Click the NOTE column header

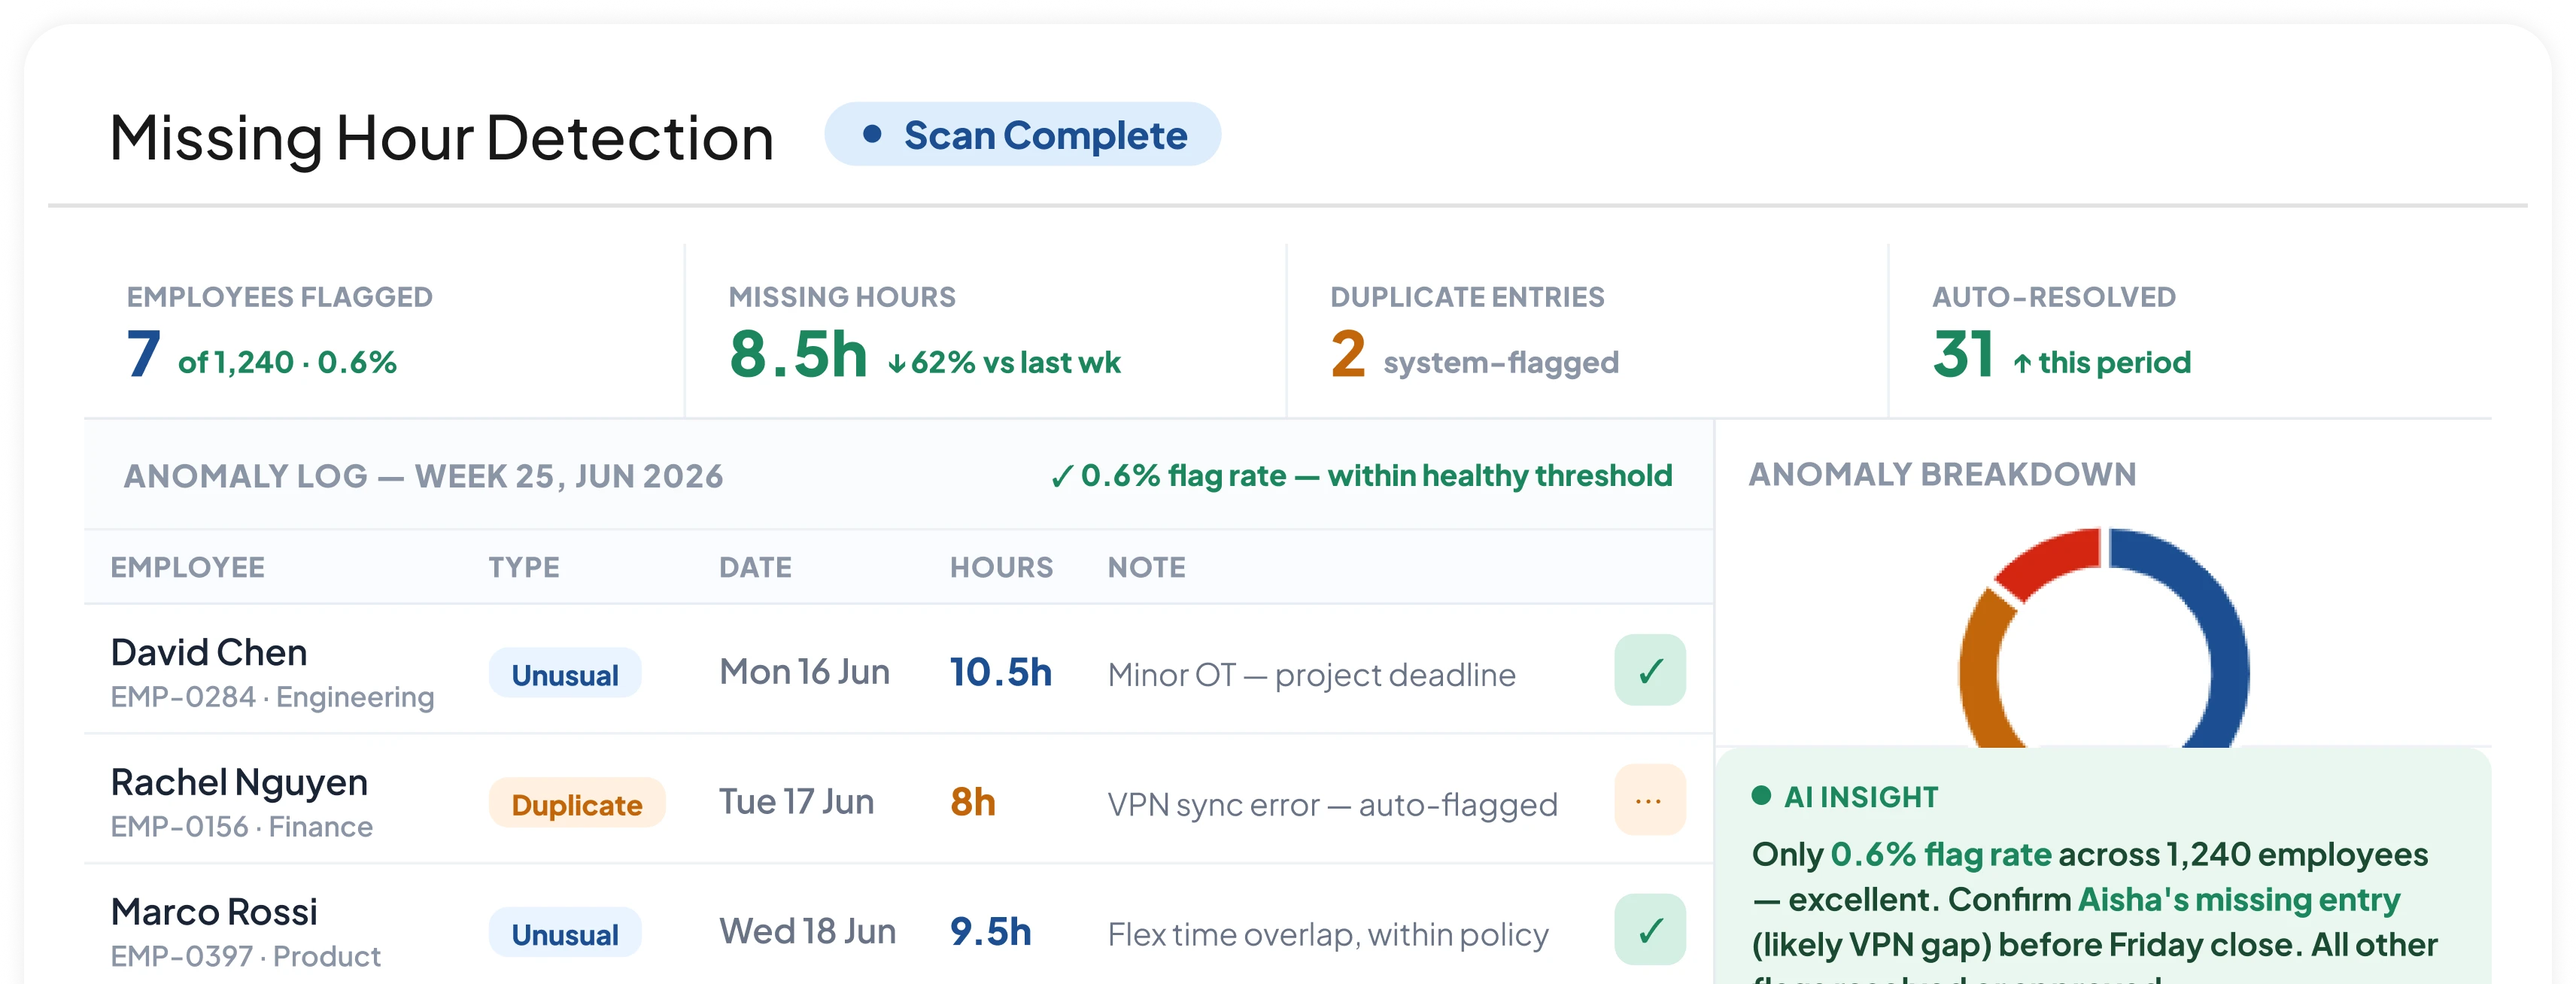click(1146, 567)
